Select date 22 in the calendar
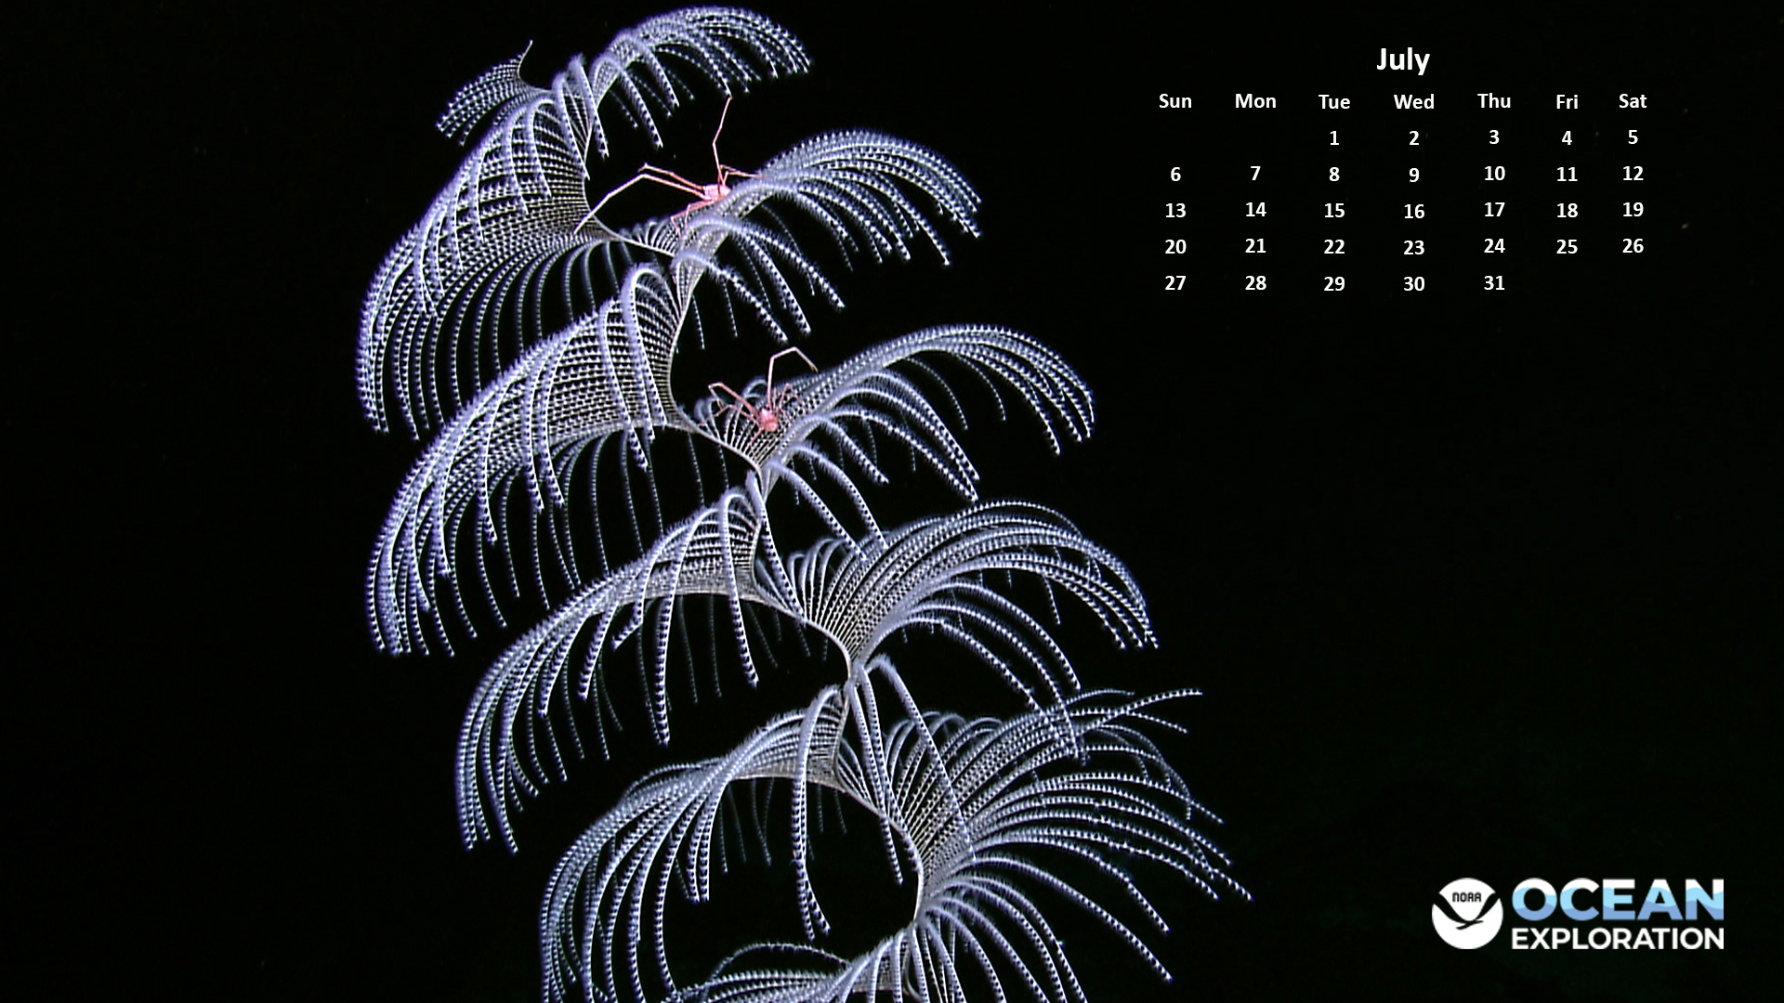Image resolution: width=1784 pixels, height=1003 pixels. point(1333,247)
